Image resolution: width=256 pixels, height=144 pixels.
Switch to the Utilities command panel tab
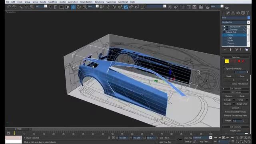[x=248, y=13]
